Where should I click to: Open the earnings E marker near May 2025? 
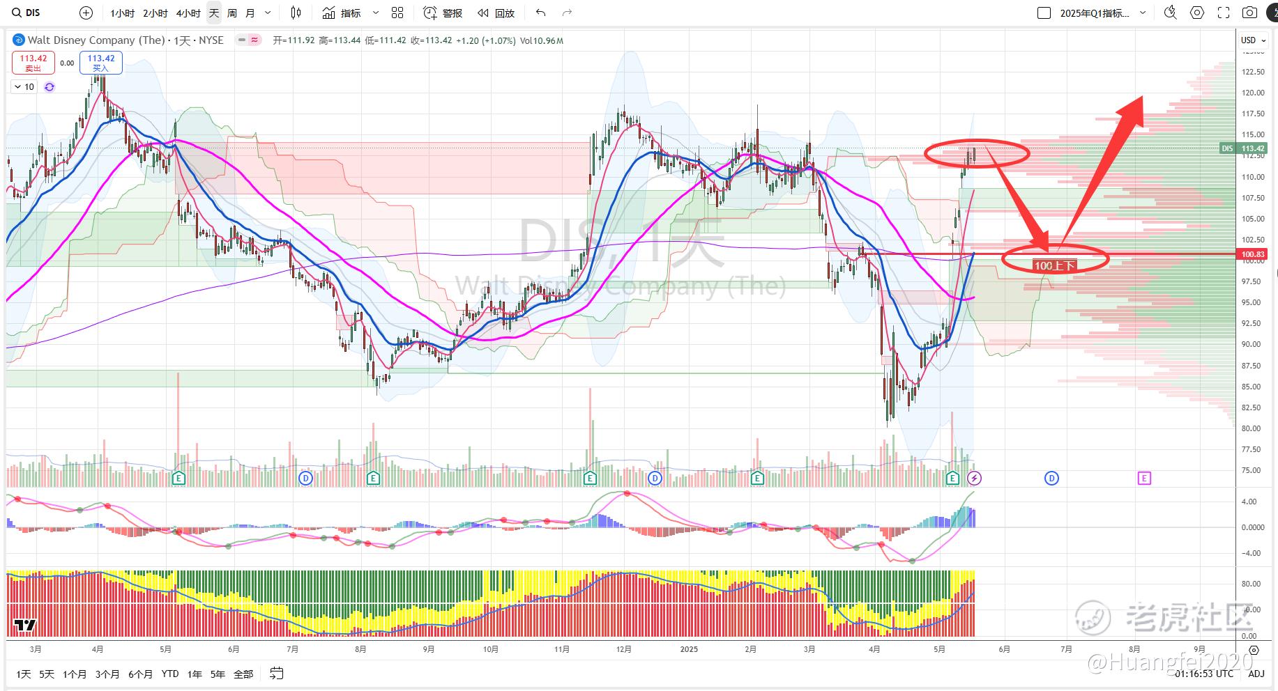tap(952, 478)
